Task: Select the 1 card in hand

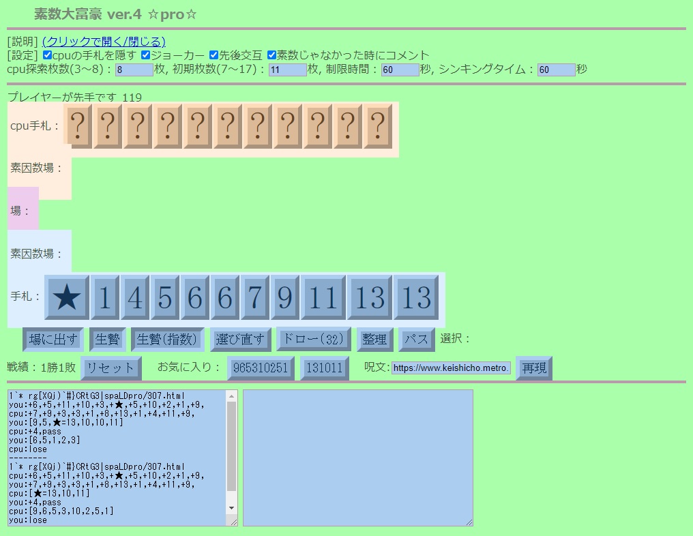Action: tap(105, 297)
